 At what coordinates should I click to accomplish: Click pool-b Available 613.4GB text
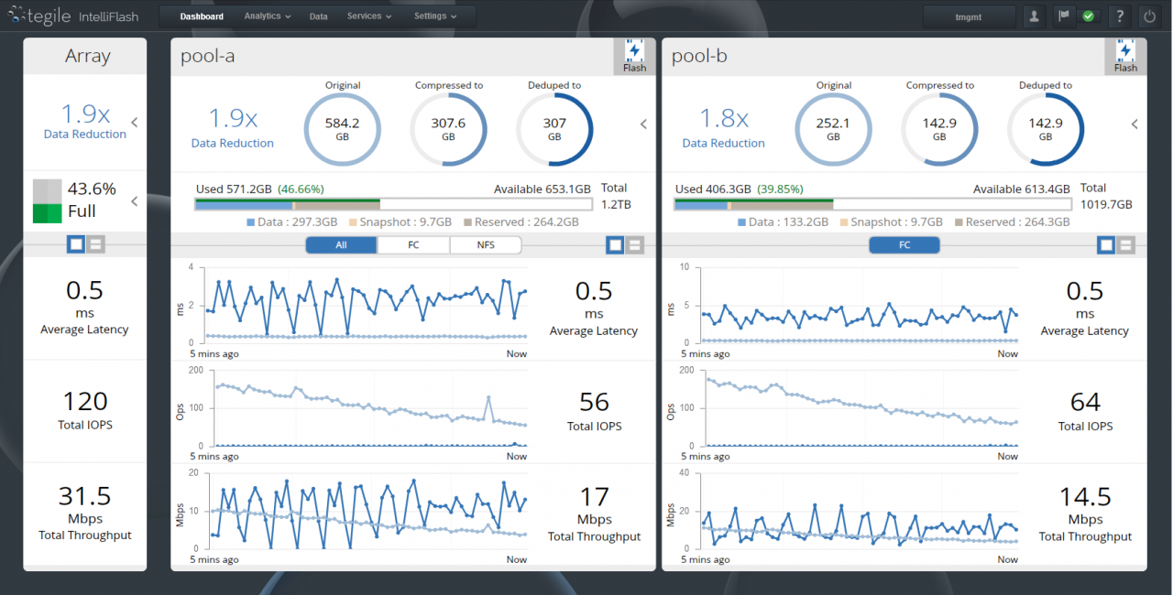(1022, 189)
